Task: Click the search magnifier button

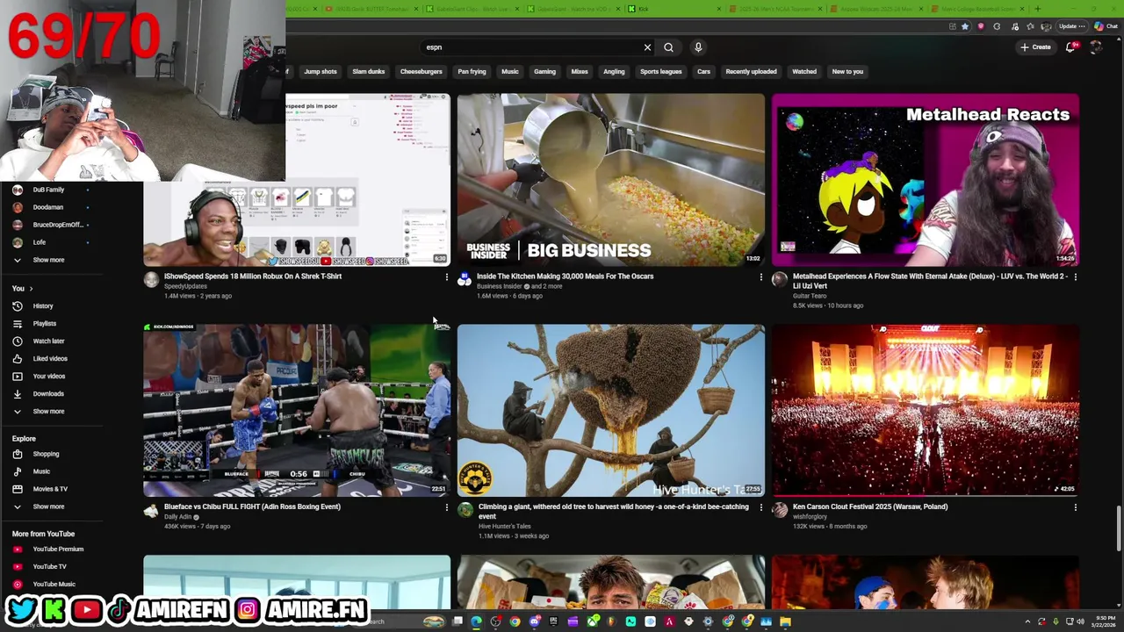Action: [668, 47]
